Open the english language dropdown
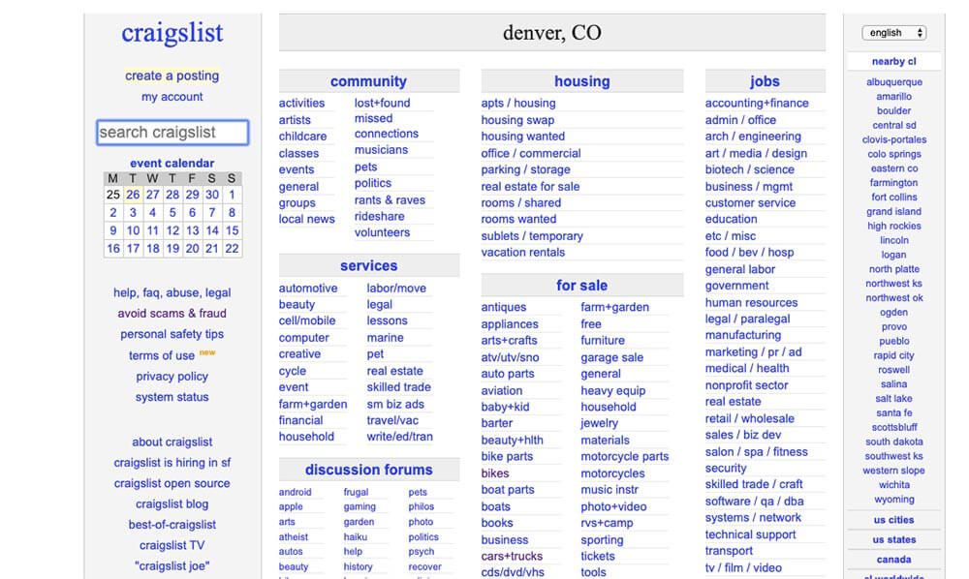The image size is (969, 579). point(893,33)
